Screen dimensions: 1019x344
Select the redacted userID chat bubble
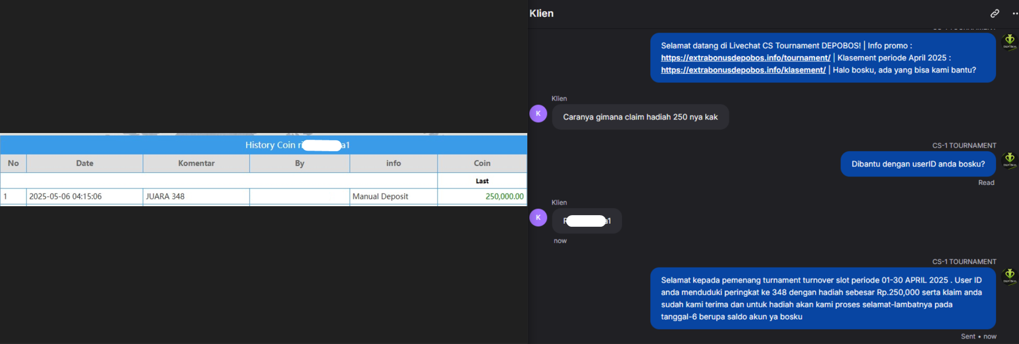tap(587, 221)
